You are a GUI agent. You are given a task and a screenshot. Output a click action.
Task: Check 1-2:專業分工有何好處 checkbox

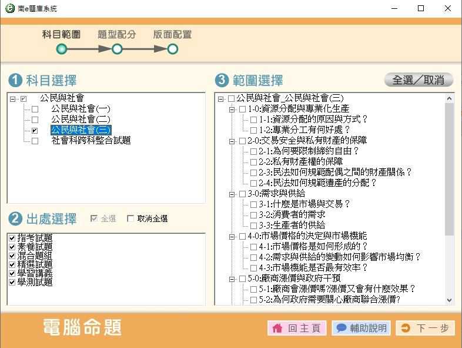click(x=253, y=130)
